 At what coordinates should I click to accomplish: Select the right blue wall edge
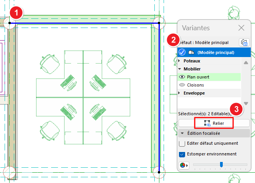click(x=159, y=98)
